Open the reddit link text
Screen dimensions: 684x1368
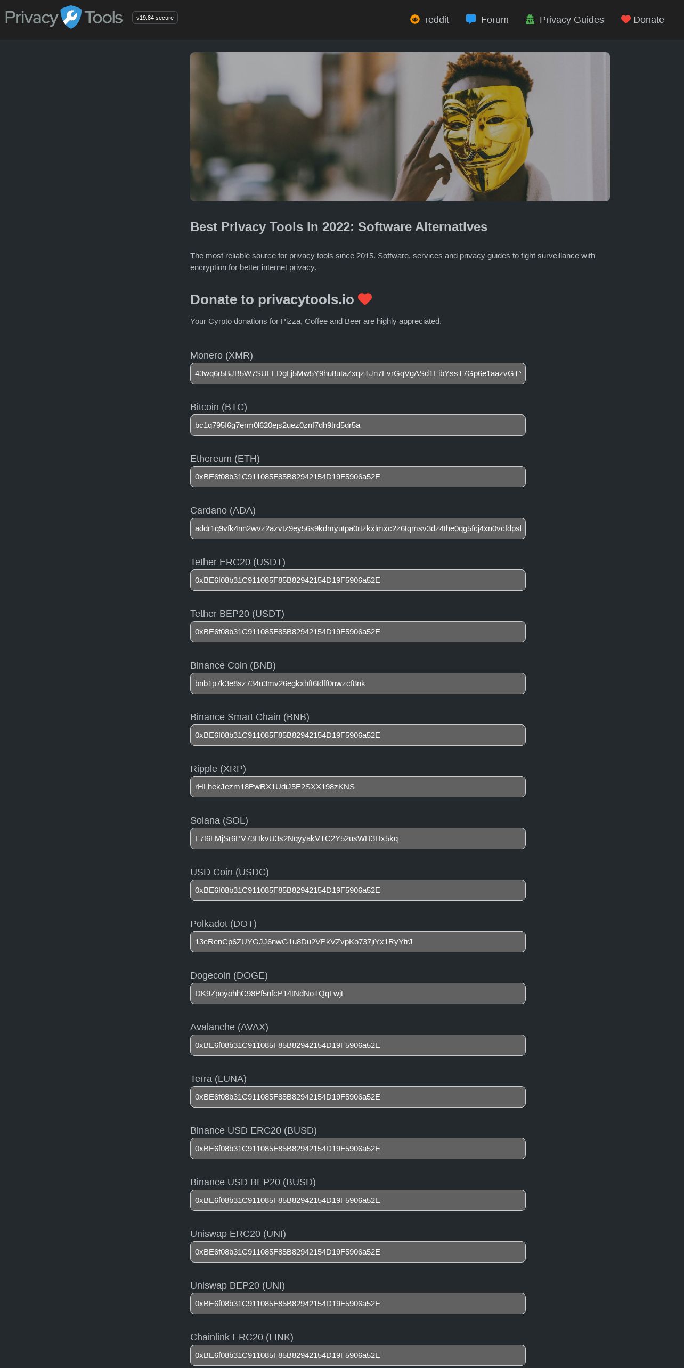437,20
